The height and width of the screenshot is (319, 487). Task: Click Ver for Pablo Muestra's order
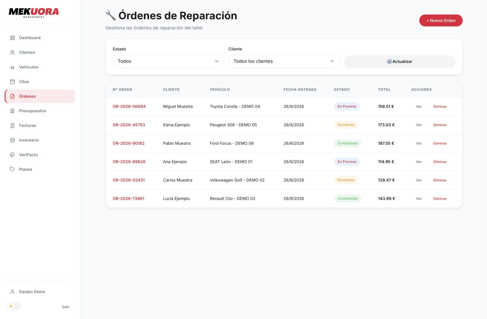419,143
